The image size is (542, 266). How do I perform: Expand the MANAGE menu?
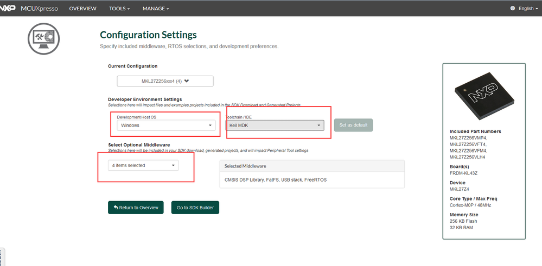pos(156,9)
